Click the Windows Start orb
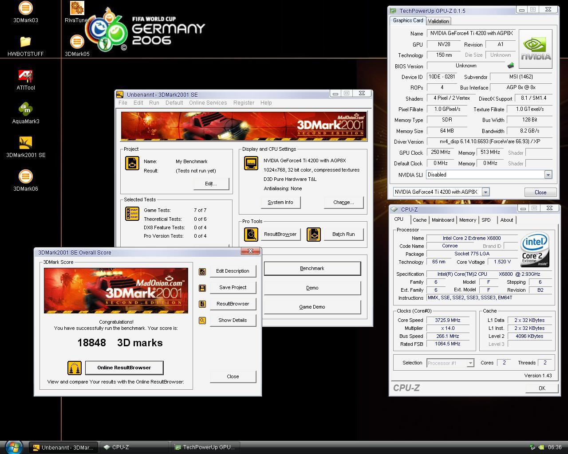568x454 pixels. click(x=14, y=447)
